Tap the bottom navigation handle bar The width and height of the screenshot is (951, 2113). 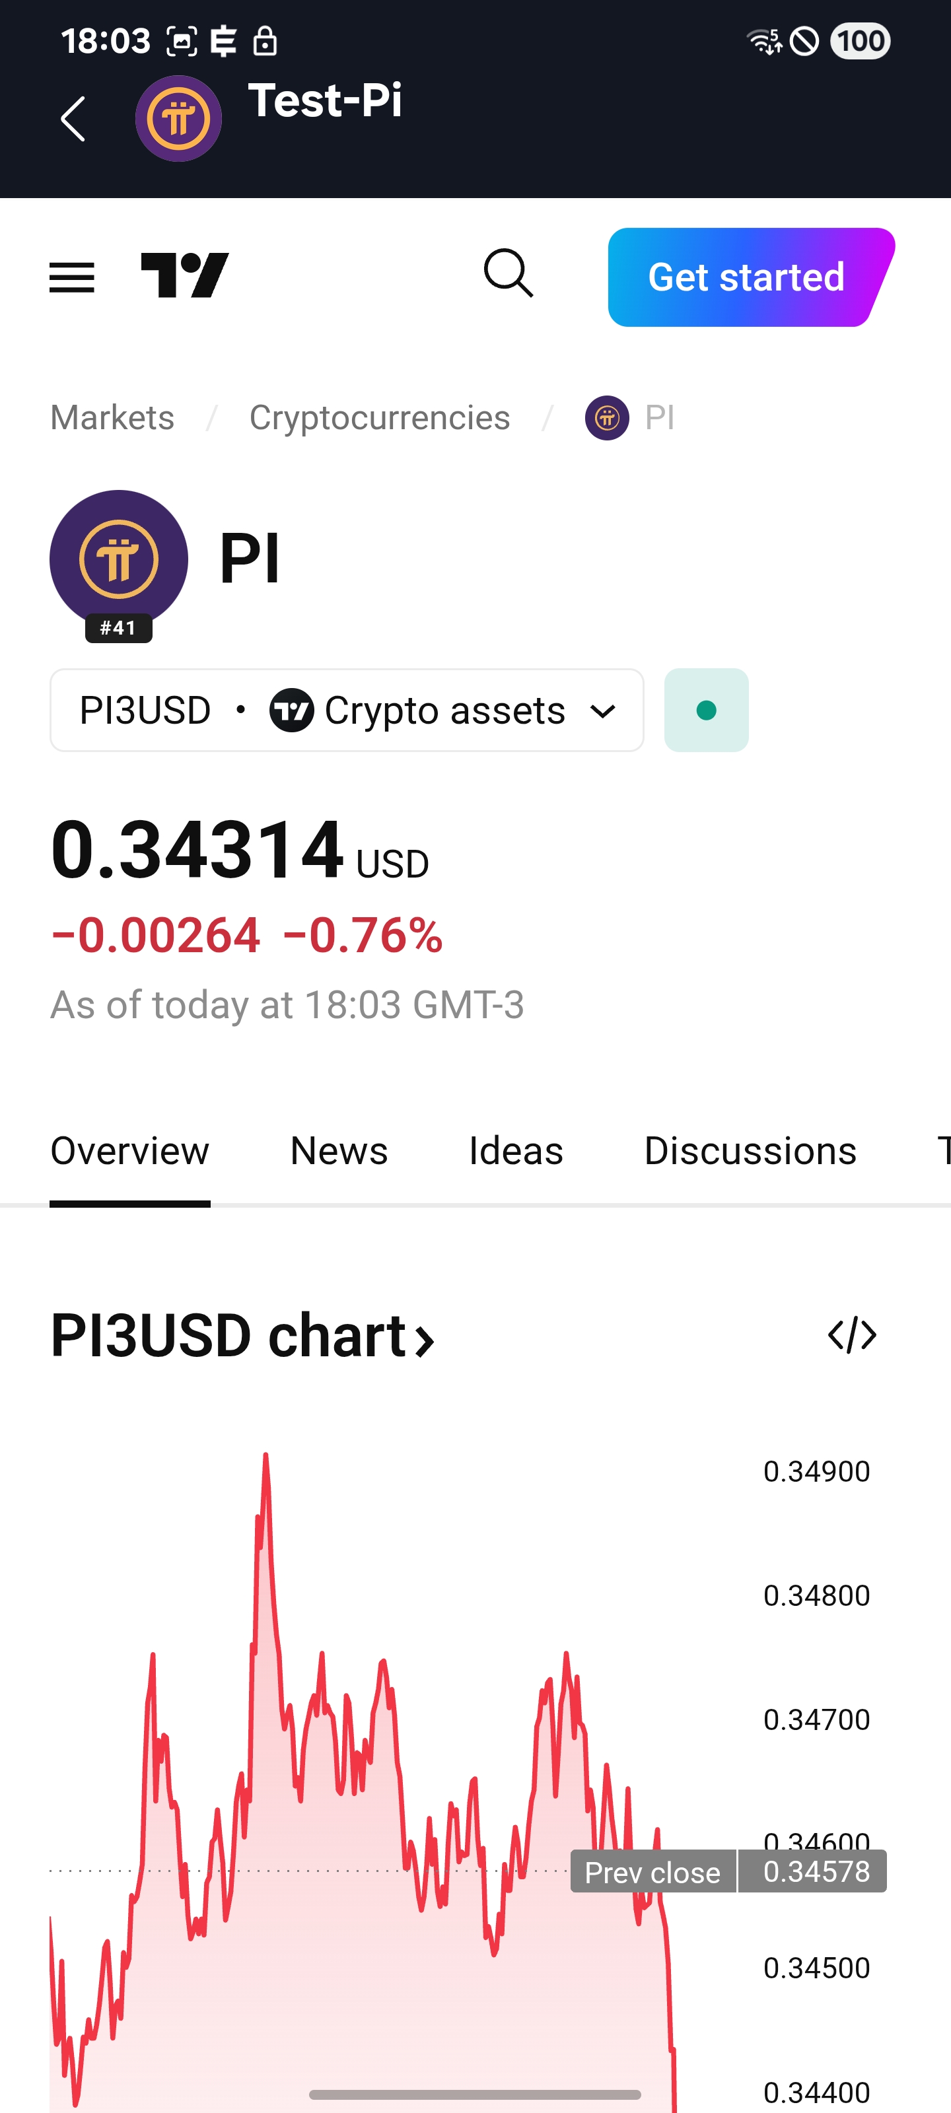coord(475,2094)
